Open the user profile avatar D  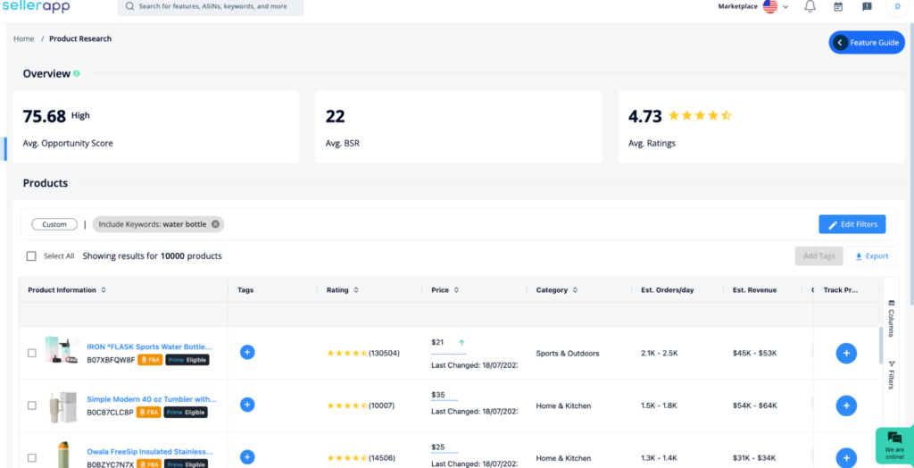[896, 6]
